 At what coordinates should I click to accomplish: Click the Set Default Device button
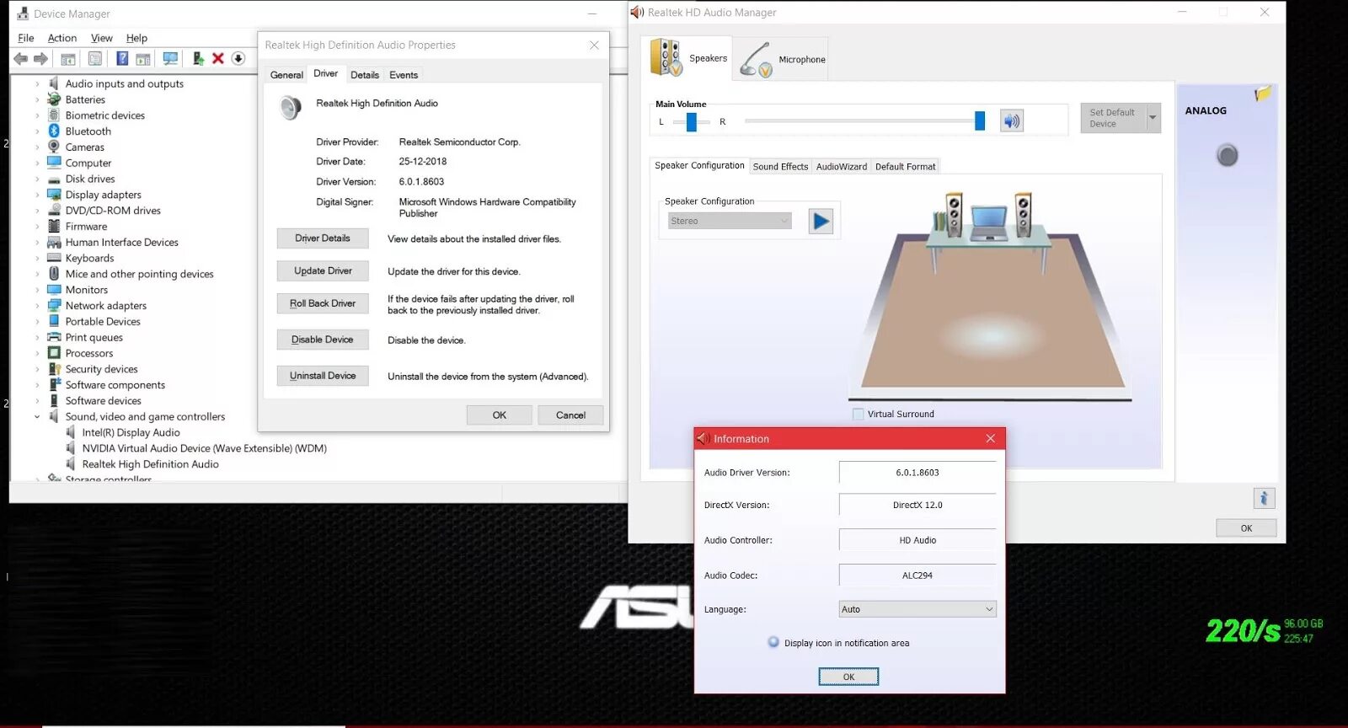click(1113, 118)
